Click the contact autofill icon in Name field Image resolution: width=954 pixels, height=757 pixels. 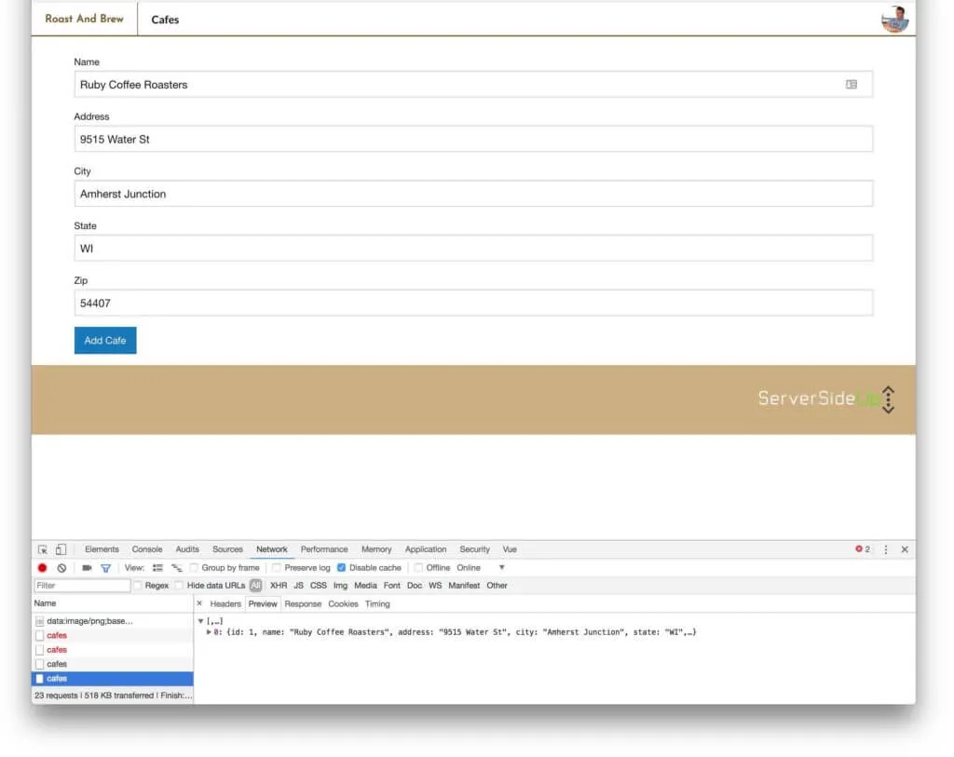pyautogui.click(x=852, y=85)
